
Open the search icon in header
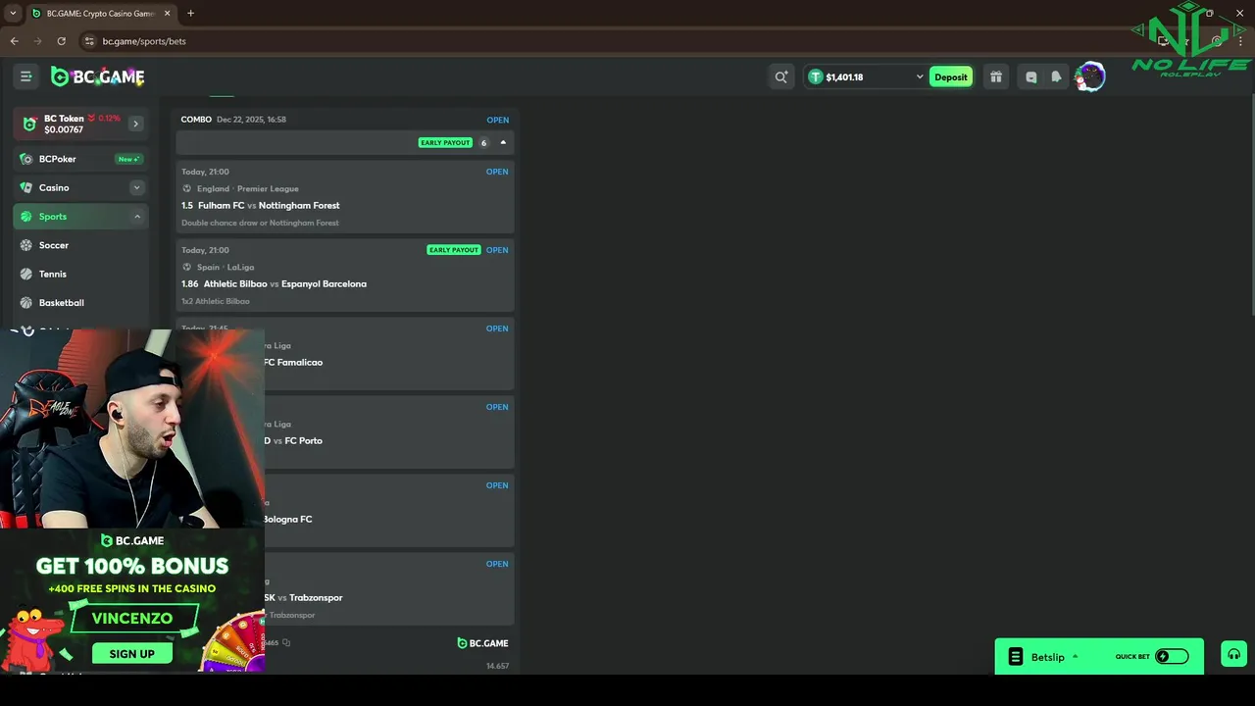click(x=781, y=76)
